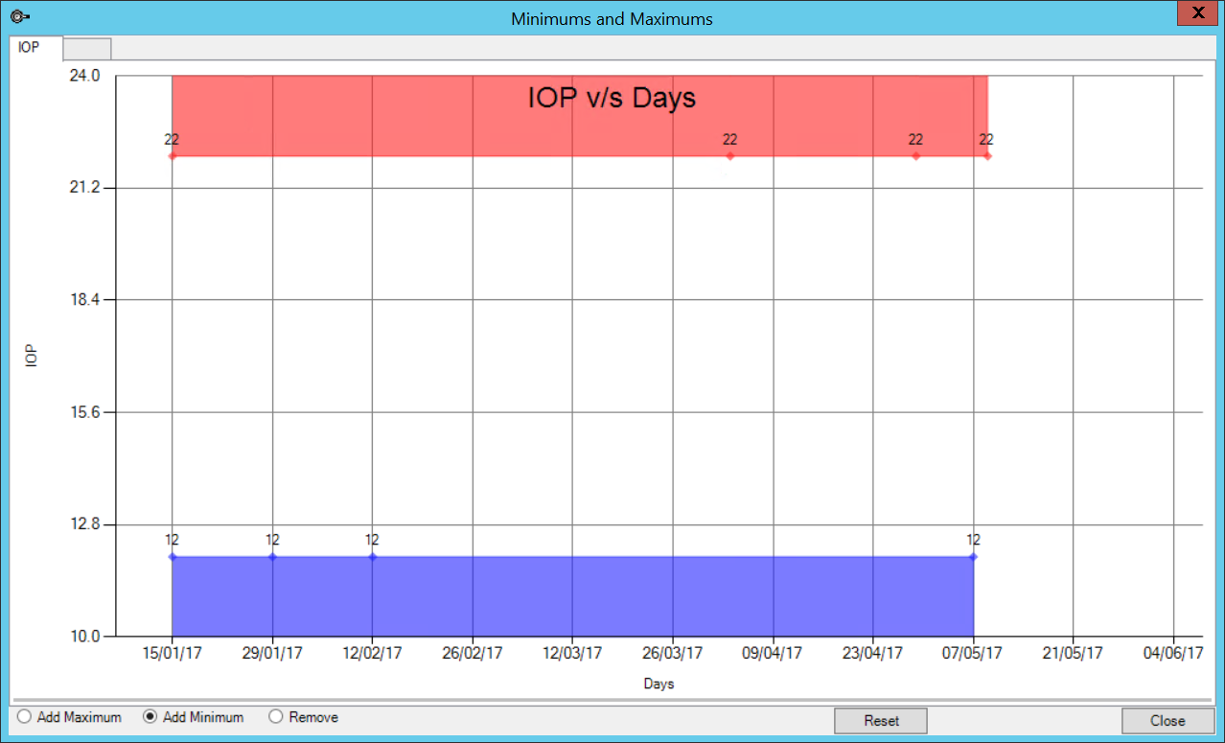The image size is (1225, 743).
Task: Click the Minimums and Maximums window title
Action: point(612,18)
